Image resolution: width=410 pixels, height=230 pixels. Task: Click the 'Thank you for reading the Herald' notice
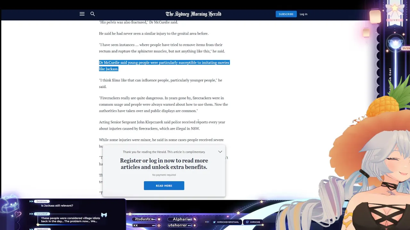(164, 152)
